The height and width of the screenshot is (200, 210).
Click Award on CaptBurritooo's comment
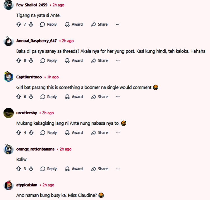74,97
